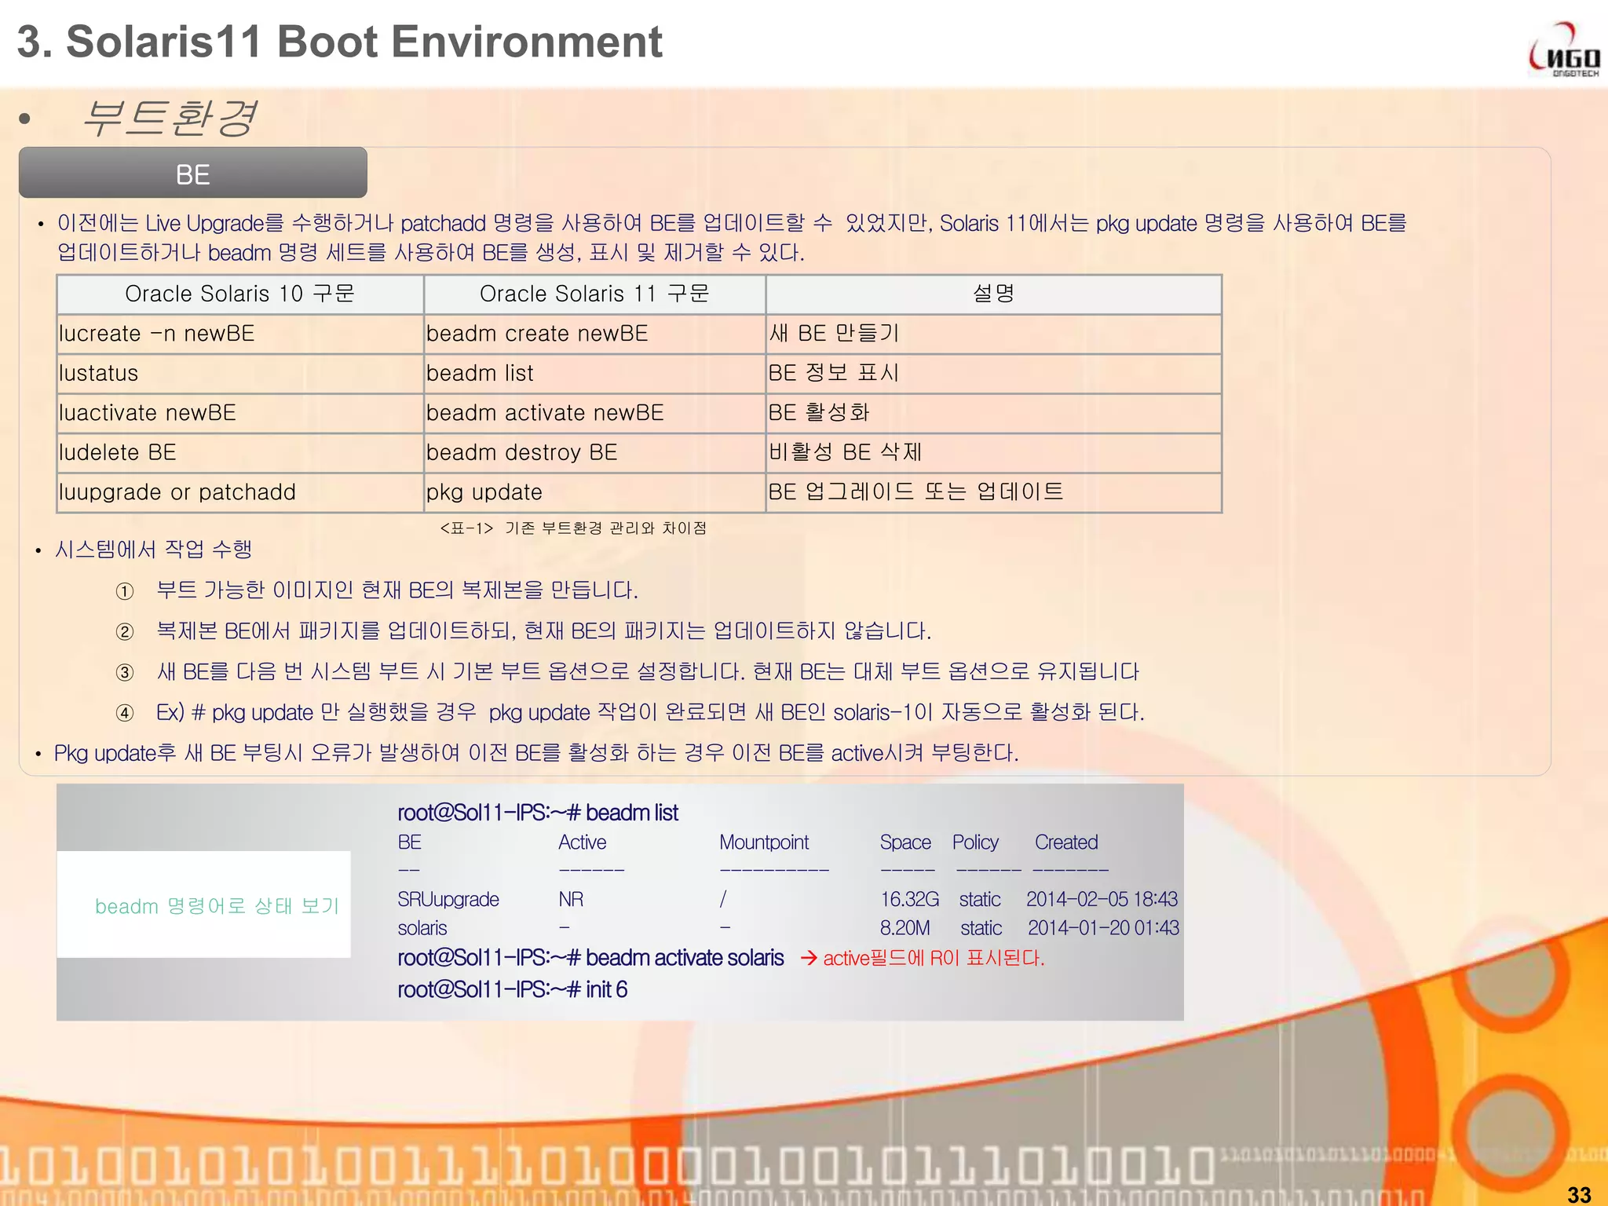Image resolution: width=1608 pixels, height=1206 pixels.
Task: Click the init 6 command line
Action: click(513, 989)
